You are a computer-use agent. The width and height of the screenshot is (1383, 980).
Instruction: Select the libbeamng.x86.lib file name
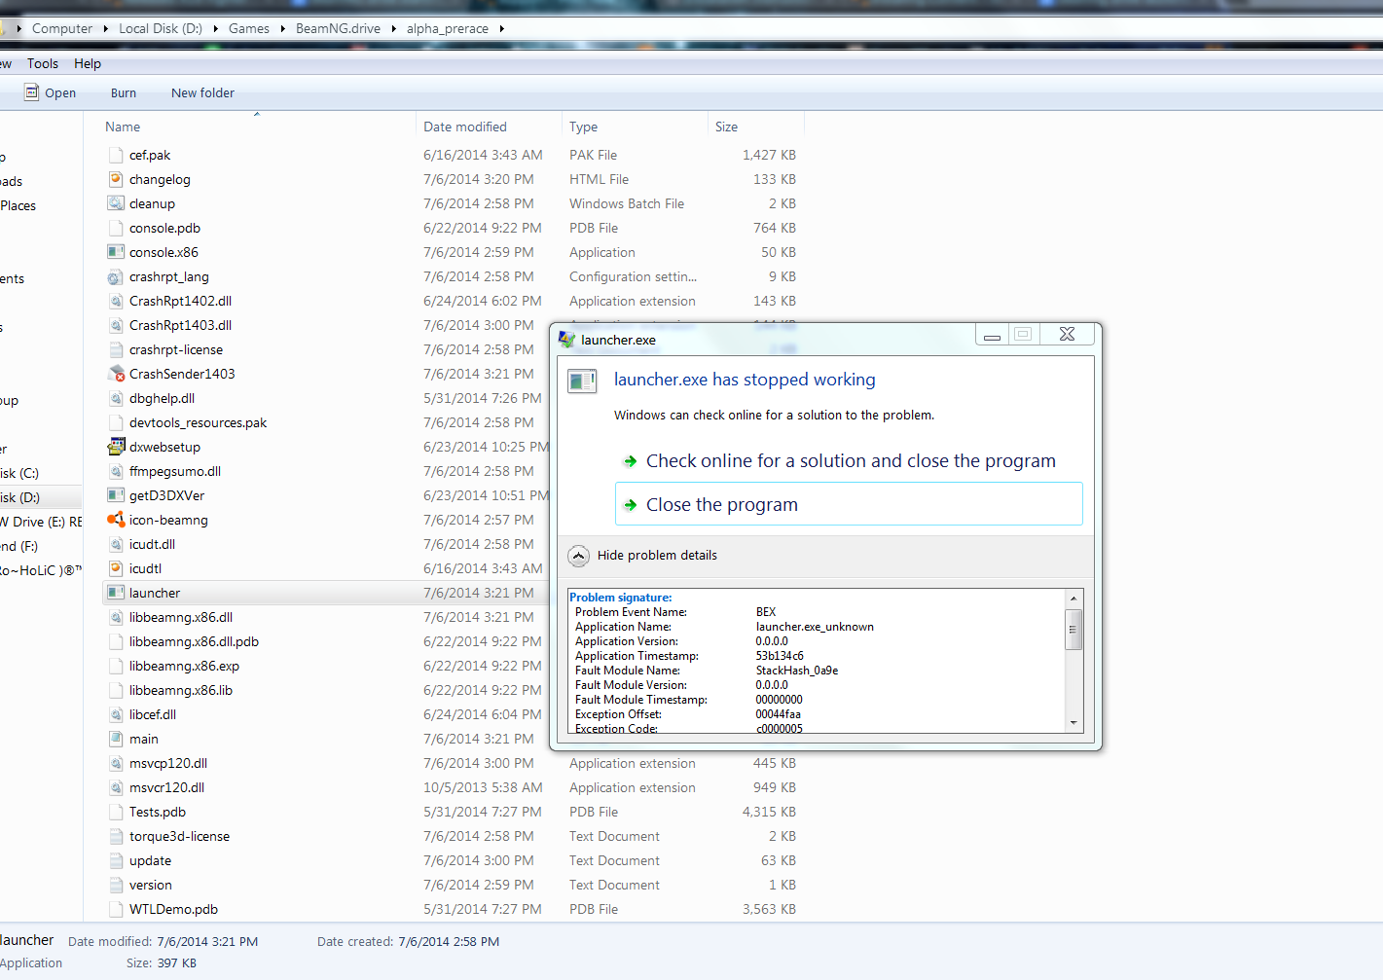tap(181, 690)
